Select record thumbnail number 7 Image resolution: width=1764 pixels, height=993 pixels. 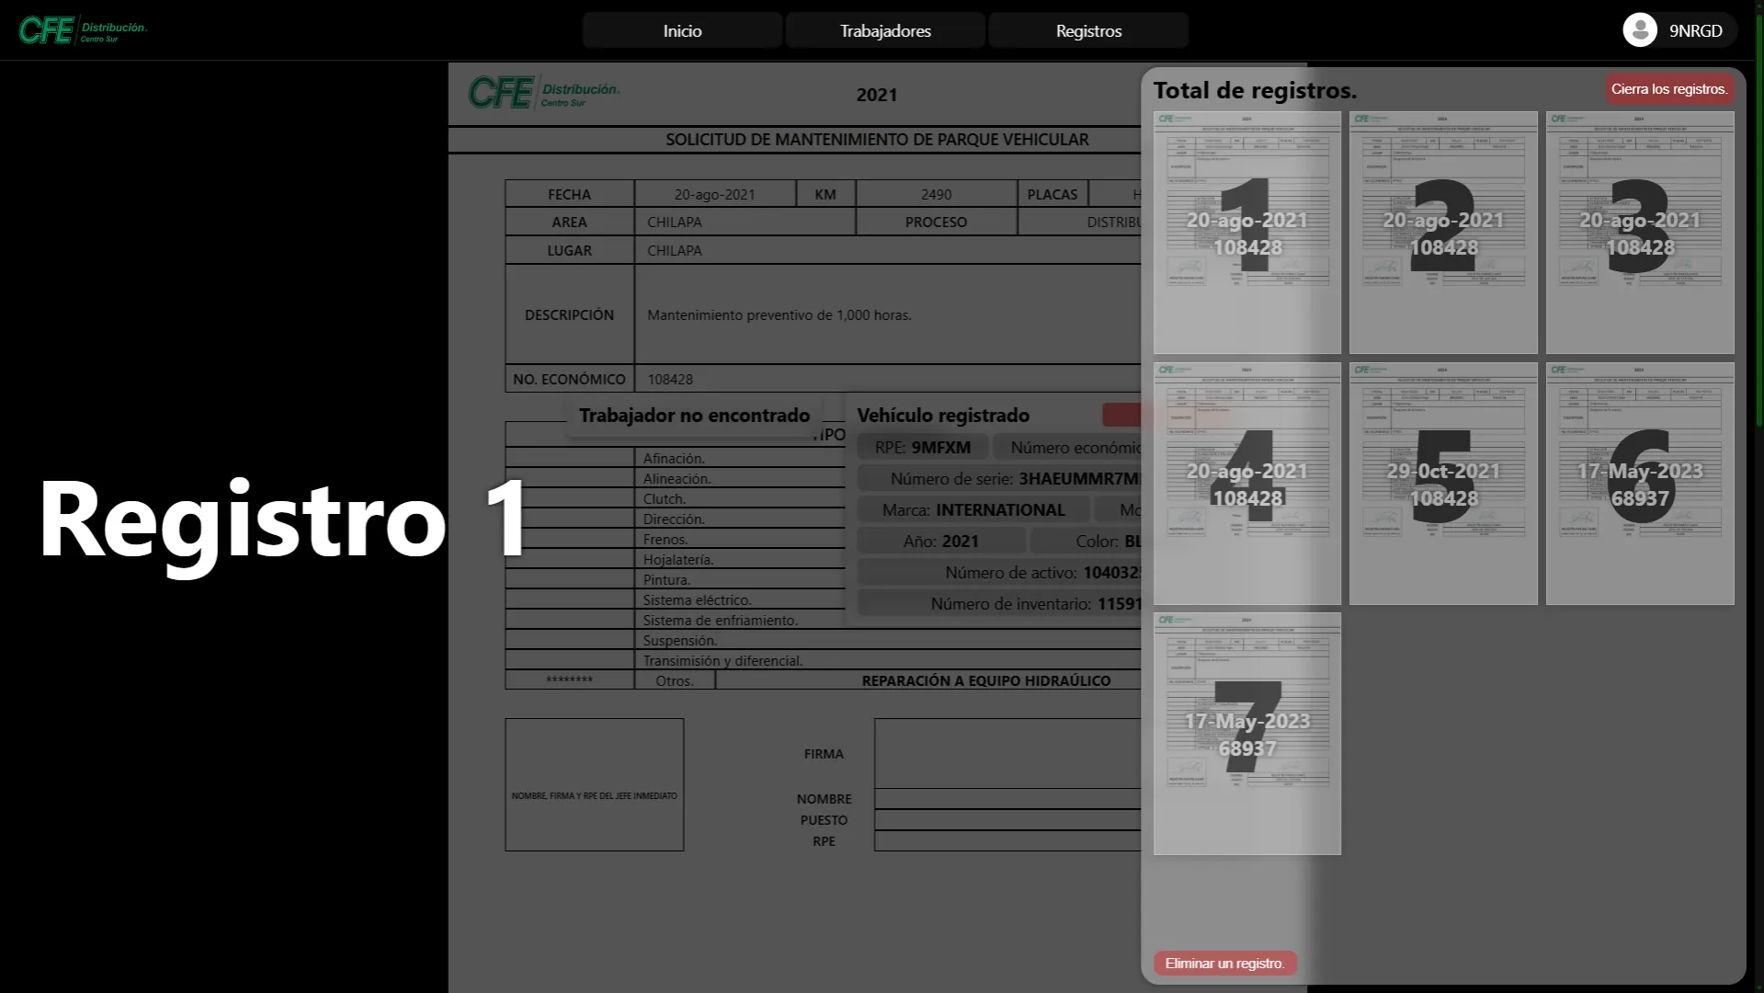1247,734
